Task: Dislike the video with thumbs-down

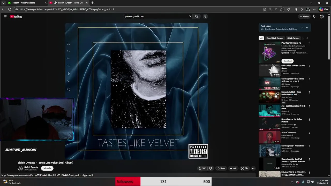Action: [210, 168]
